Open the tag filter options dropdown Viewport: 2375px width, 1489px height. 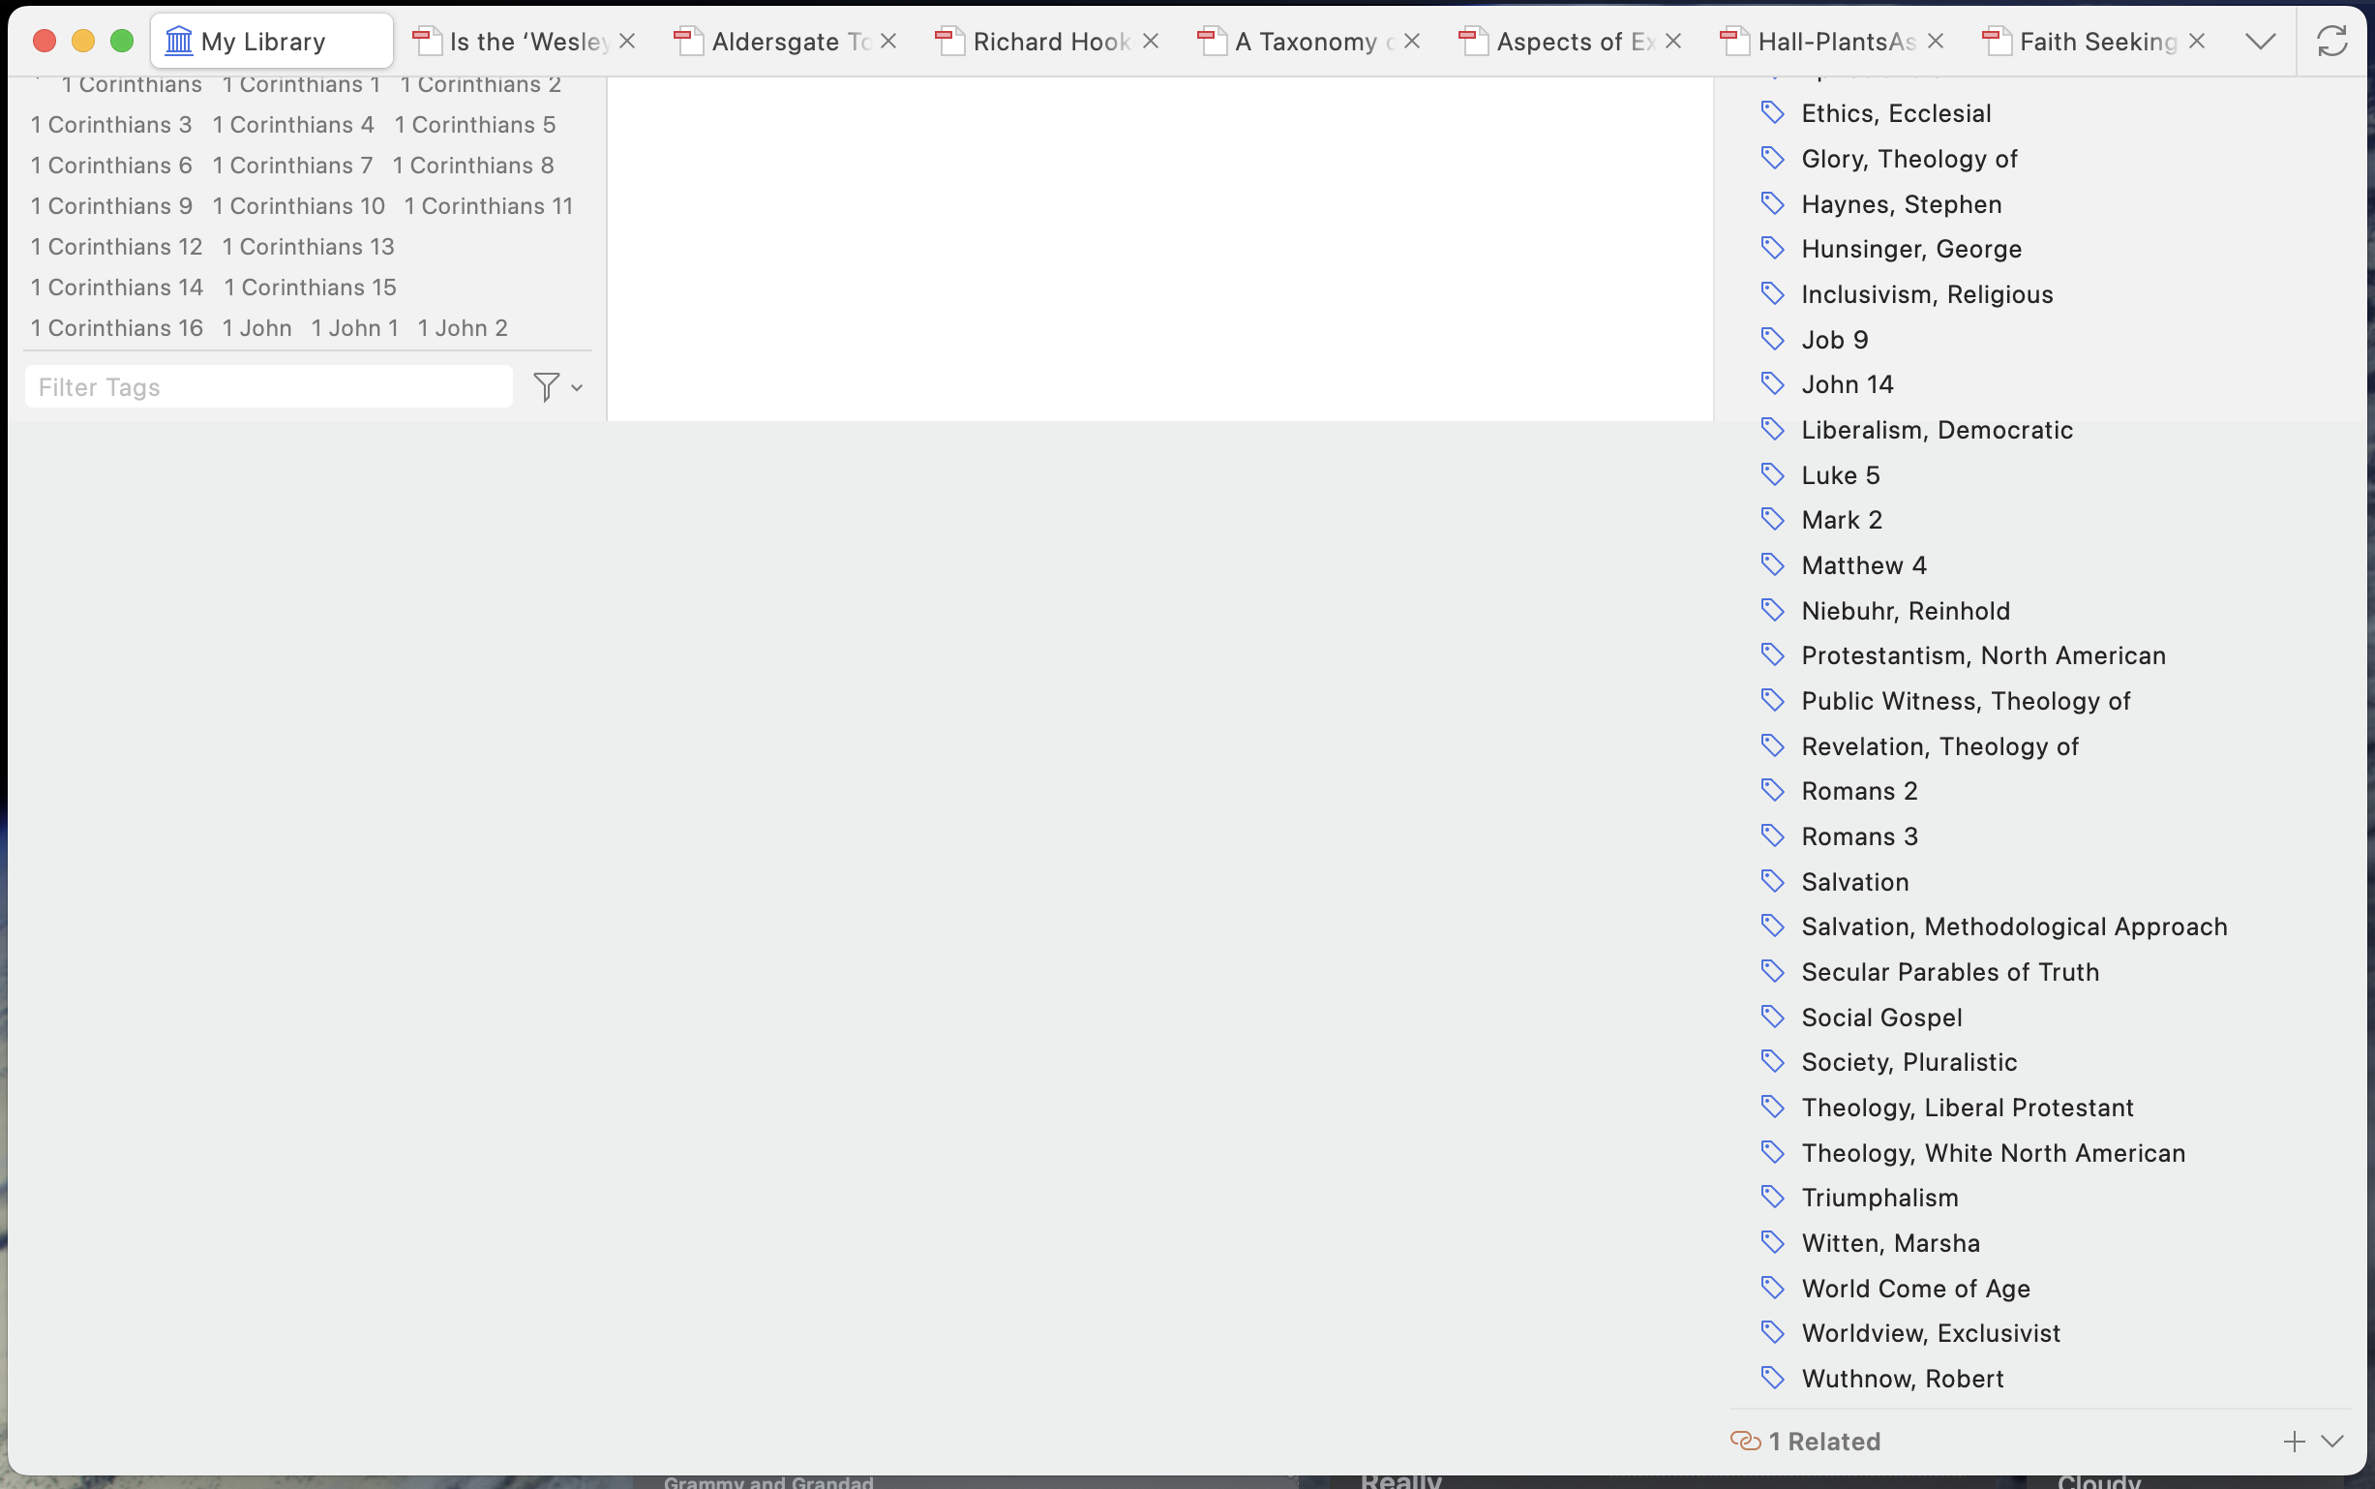558,387
